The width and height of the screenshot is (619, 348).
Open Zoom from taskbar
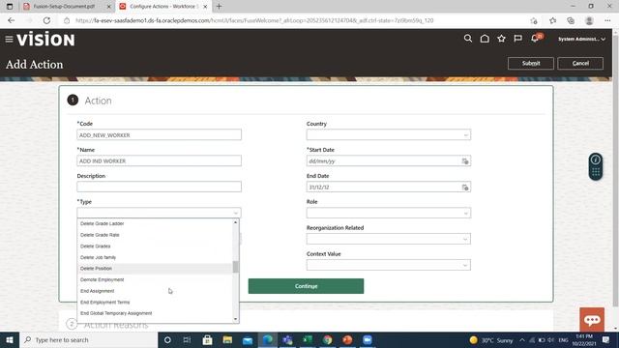pyautogui.click(x=368, y=339)
